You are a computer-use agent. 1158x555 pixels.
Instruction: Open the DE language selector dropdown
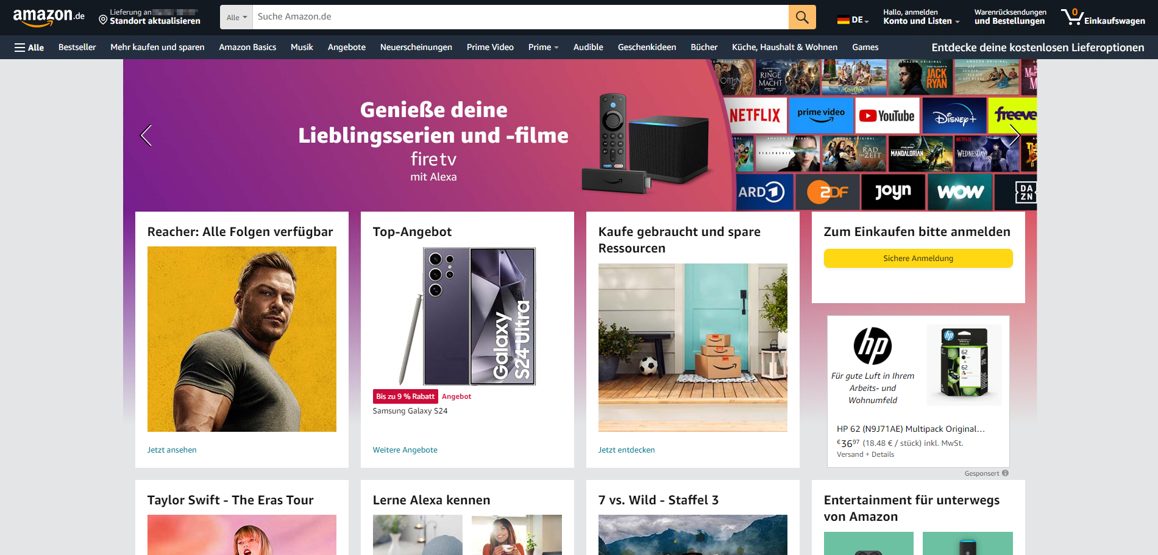click(853, 20)
